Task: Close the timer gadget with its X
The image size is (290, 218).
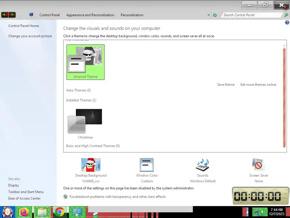Action: [x=287, y=189]
